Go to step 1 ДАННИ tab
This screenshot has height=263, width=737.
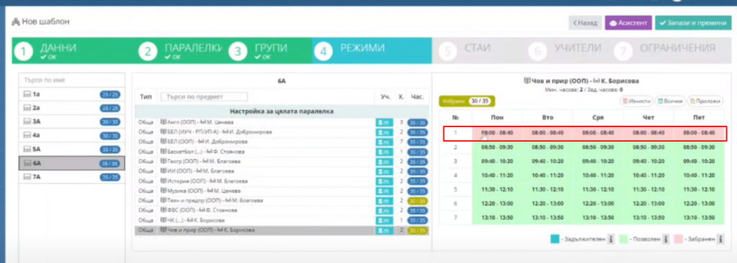(74, 51)
